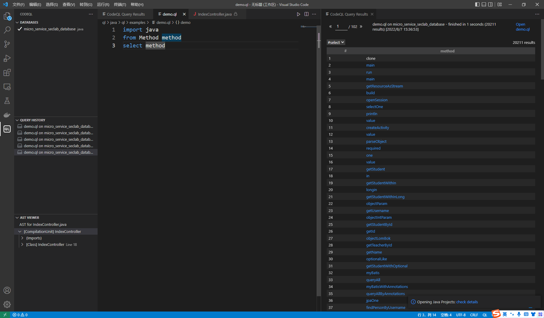Open Run and Debug view
The height and width of the screenshot is (318, 544).
7,58
